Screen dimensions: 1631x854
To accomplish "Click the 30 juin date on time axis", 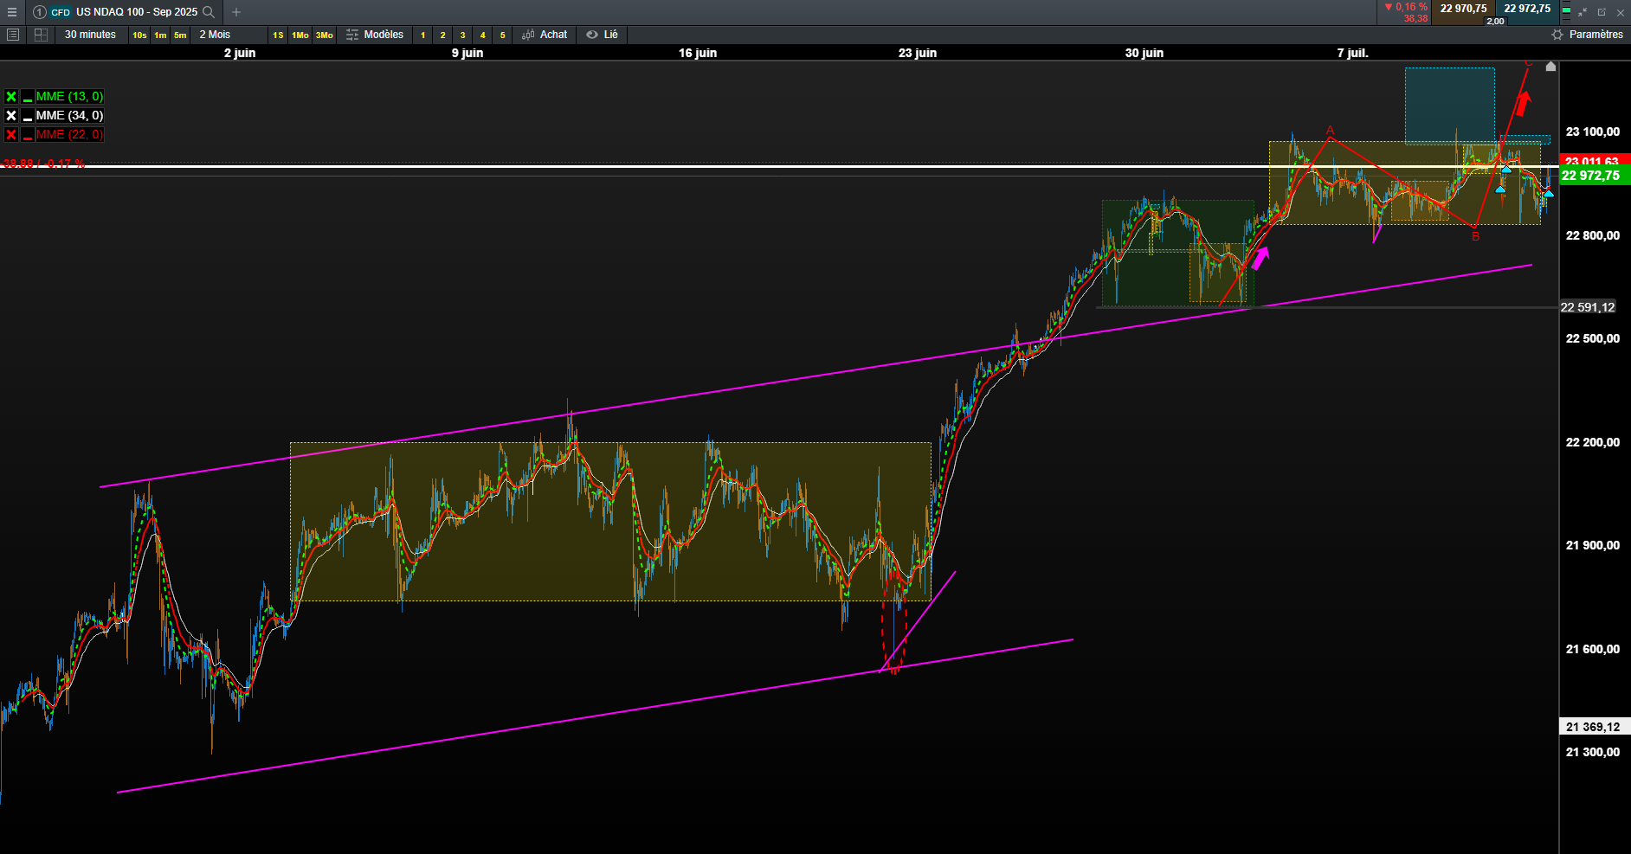I will click(x=1144, y=53).
